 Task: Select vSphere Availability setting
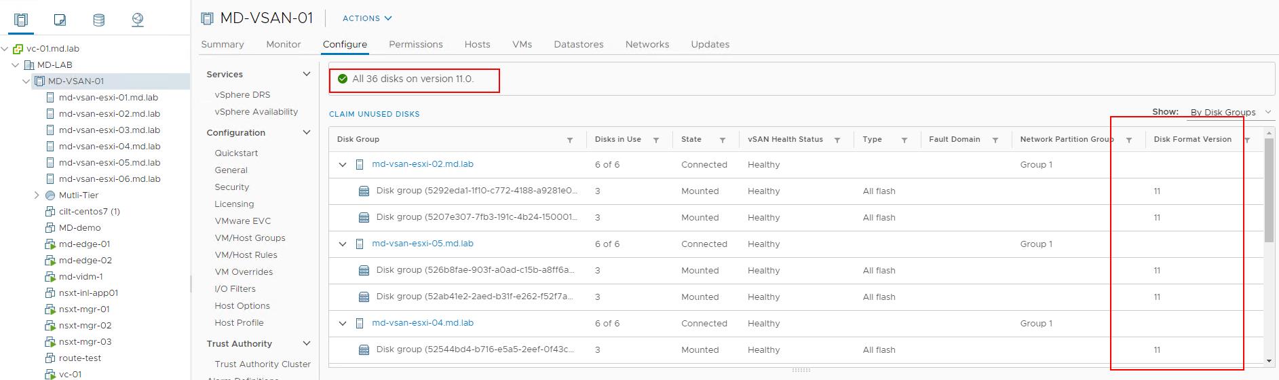[256, 112]
